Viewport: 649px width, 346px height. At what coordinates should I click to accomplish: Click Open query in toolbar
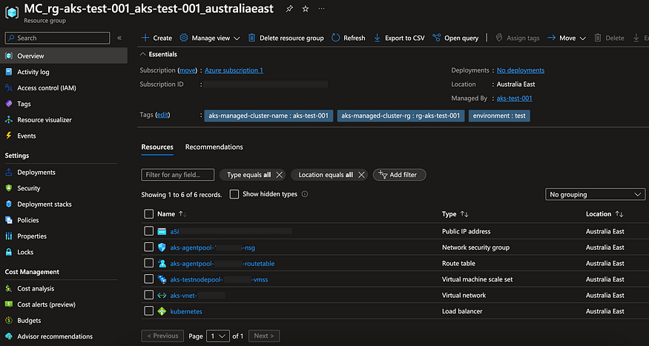455,38
